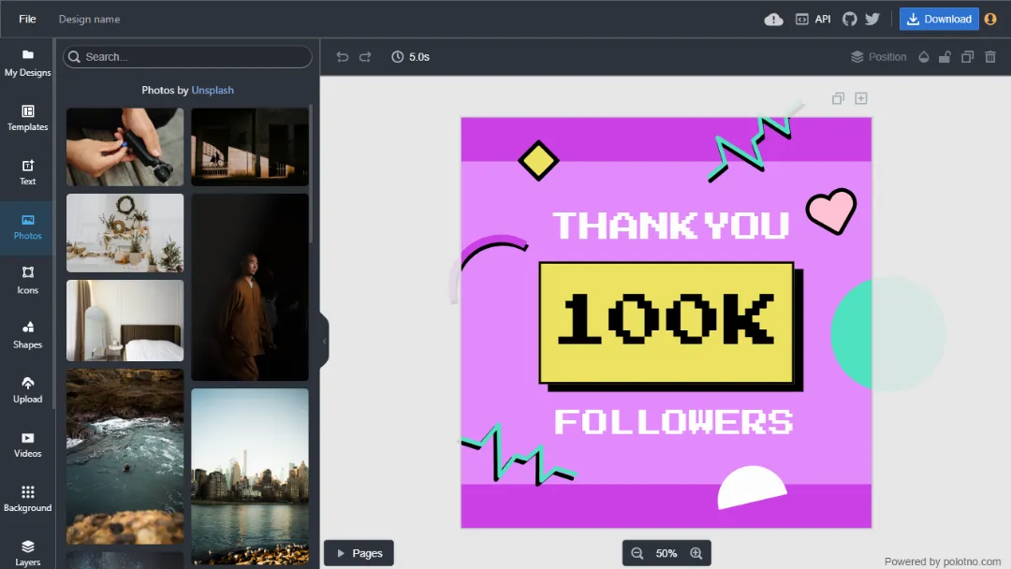Select the 100K text on canvas
Viewport: 1011px width, 569px height.
(x=667, y=318)
